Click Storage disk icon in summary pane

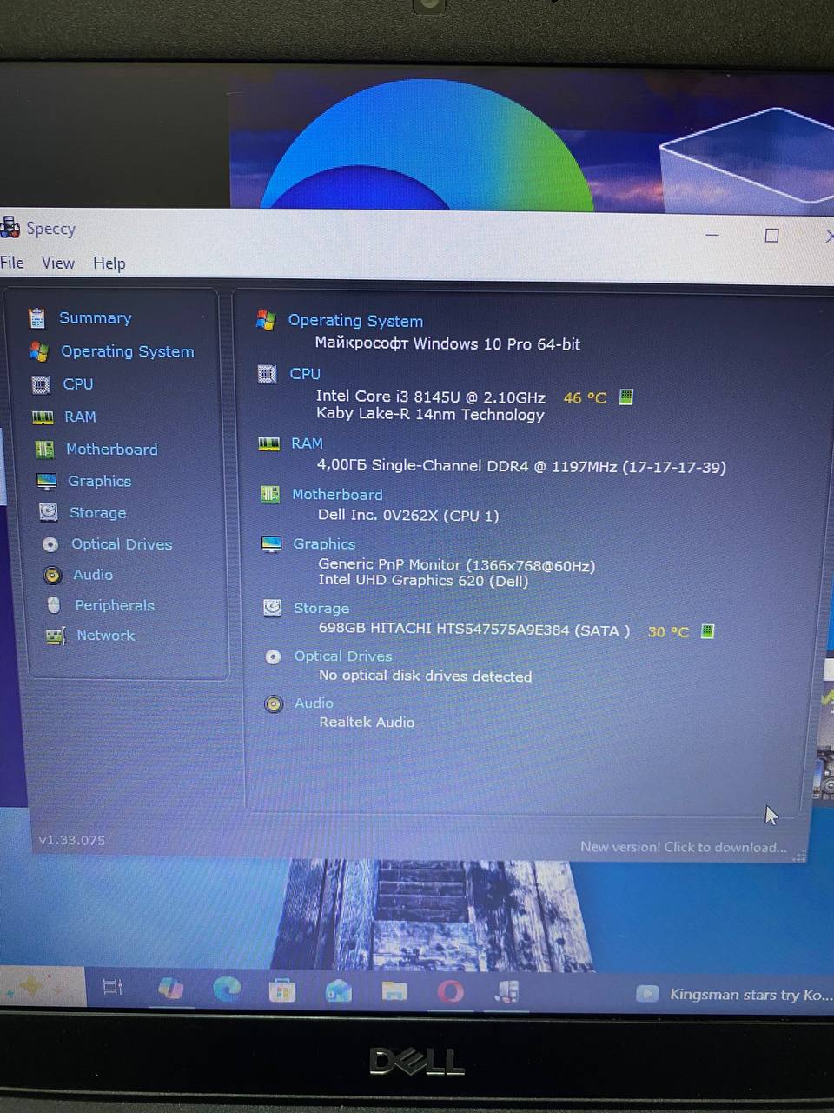pyautogui.click(x=273, y=608)
